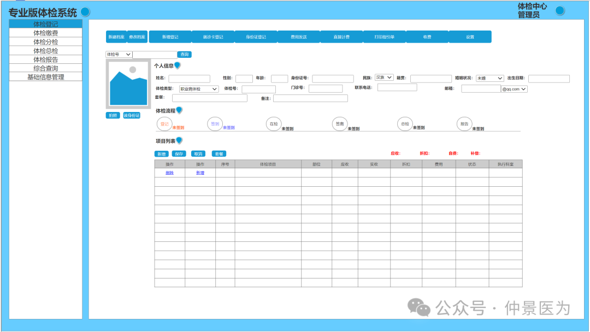Open 体检缴费 in the left sidebar
This screenshot has height=332, width=590.
coord(46,33)
